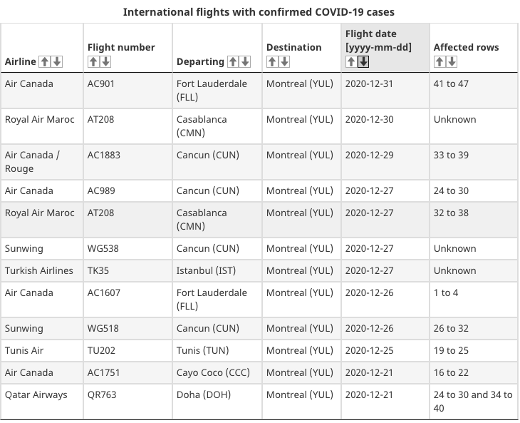Sort Destination column descending arrow

284,62
